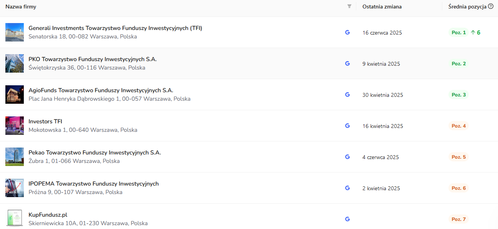Click the Google icon for Pekao row
The height and width of the screenshot is (229, 498).
pos(347,157)
